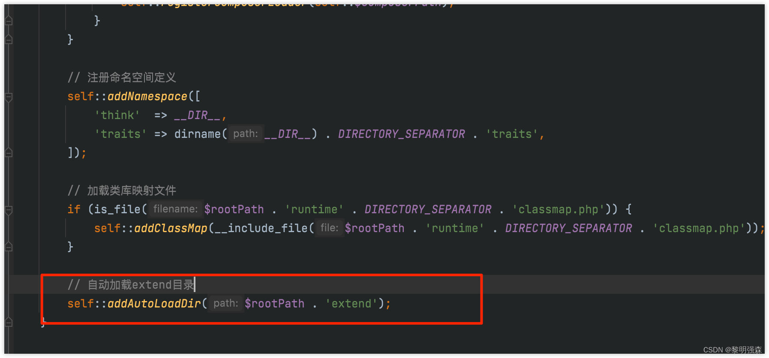Image resolution: width=769 pixels, height=358 pixels.
Task: Click the __include_file function name
Action: point(261,228)
